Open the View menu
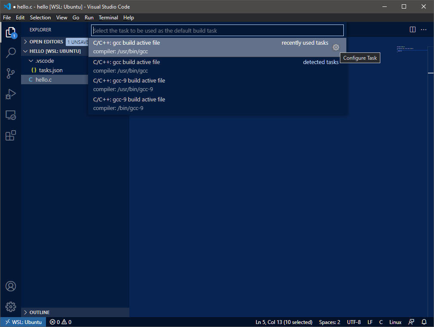This screenshot has height=327, width=434. tap(62, 18)
